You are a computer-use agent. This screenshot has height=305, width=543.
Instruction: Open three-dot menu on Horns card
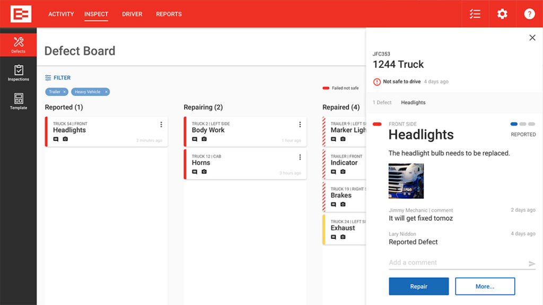(x=300, y=157)
